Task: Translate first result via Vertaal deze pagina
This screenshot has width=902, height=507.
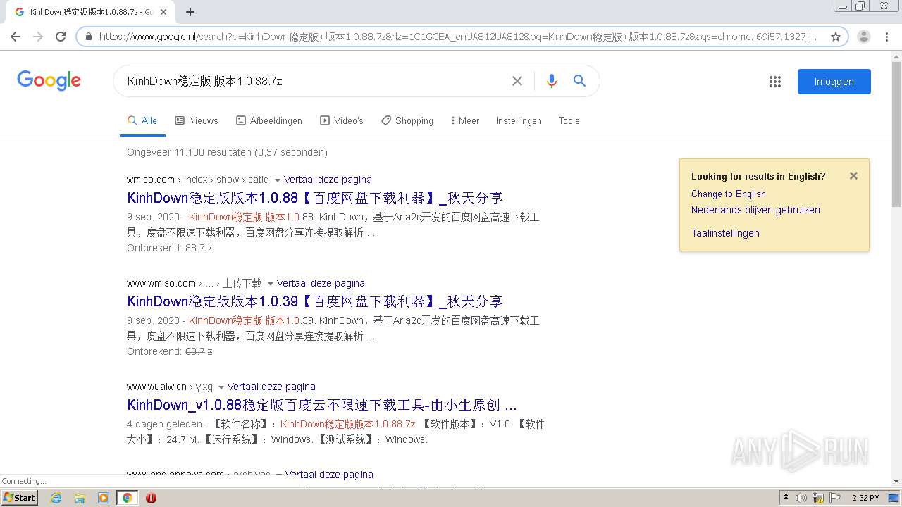Action: click(x=328, y=180)
